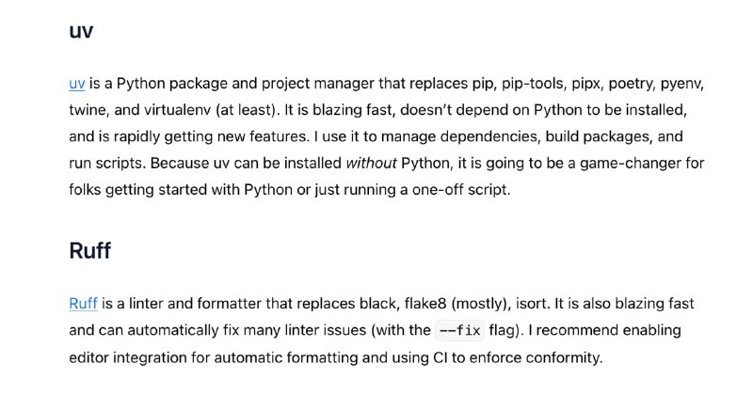Click the italicized word "without"
This screenshot has width=753, height=395.
371,164
